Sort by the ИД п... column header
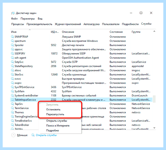Viewport: 166px width, 150px height. pos(55,32)
